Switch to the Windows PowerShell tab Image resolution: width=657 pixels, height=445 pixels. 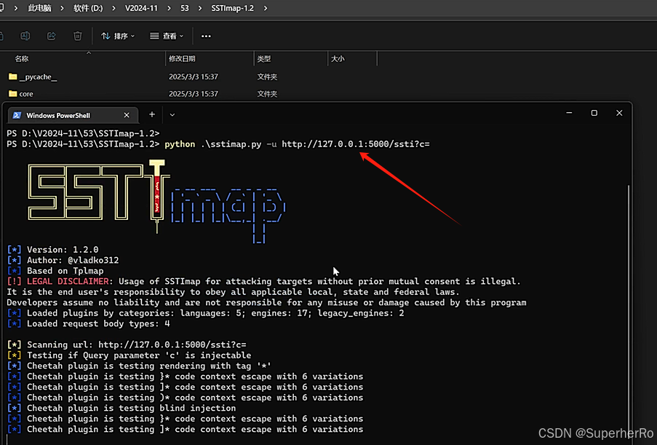tap(73, 115)
